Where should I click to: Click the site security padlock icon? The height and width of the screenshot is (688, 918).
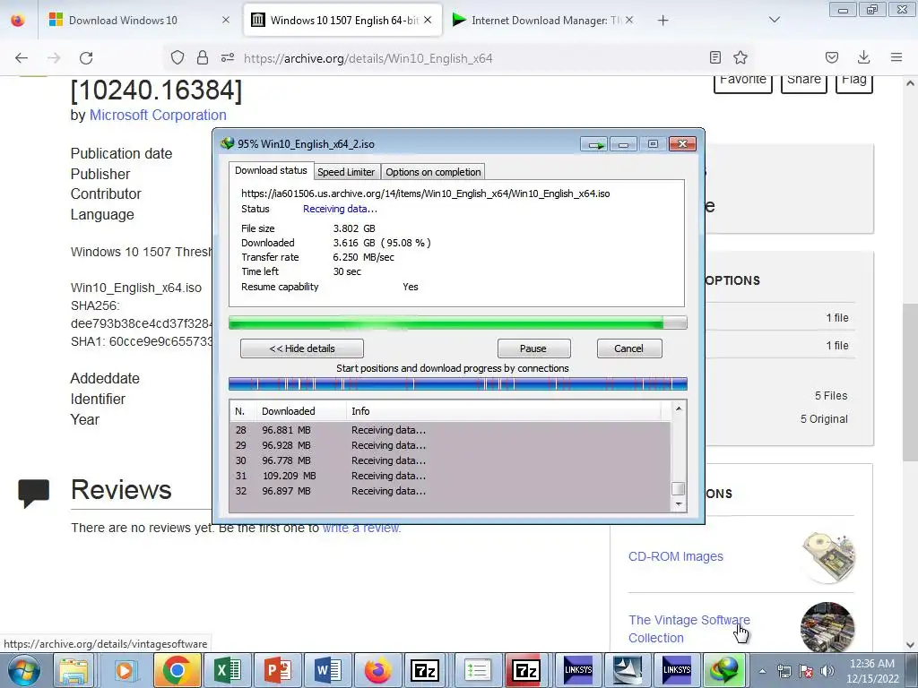pyautogui.click(x=203, y=57)
